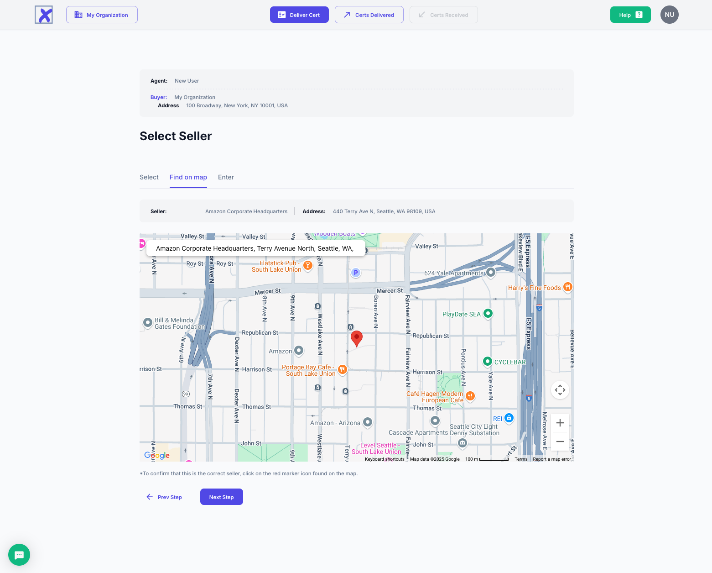Click the Next Step button
Viewport: 712px width, 573px height.
click(x=221, y=497)
